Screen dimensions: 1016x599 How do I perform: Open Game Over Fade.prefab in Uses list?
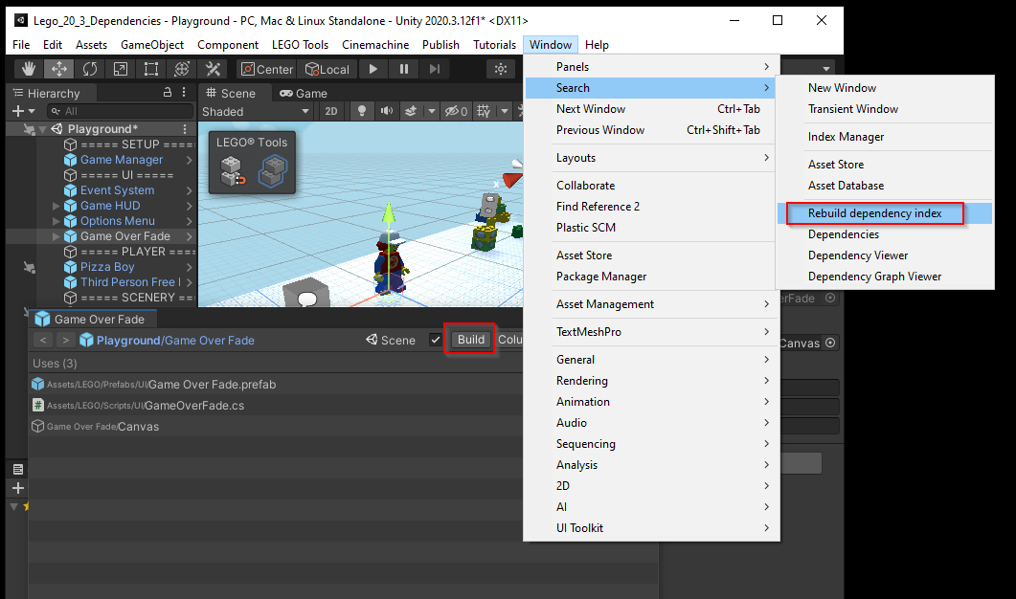pos(211,385)
